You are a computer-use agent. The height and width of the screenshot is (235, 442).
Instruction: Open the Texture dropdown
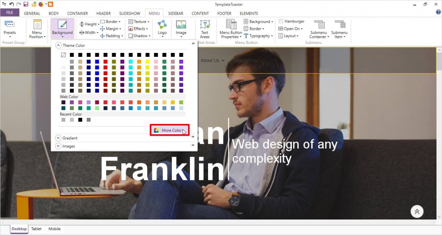pyautogui.click(x=139, y=22)
